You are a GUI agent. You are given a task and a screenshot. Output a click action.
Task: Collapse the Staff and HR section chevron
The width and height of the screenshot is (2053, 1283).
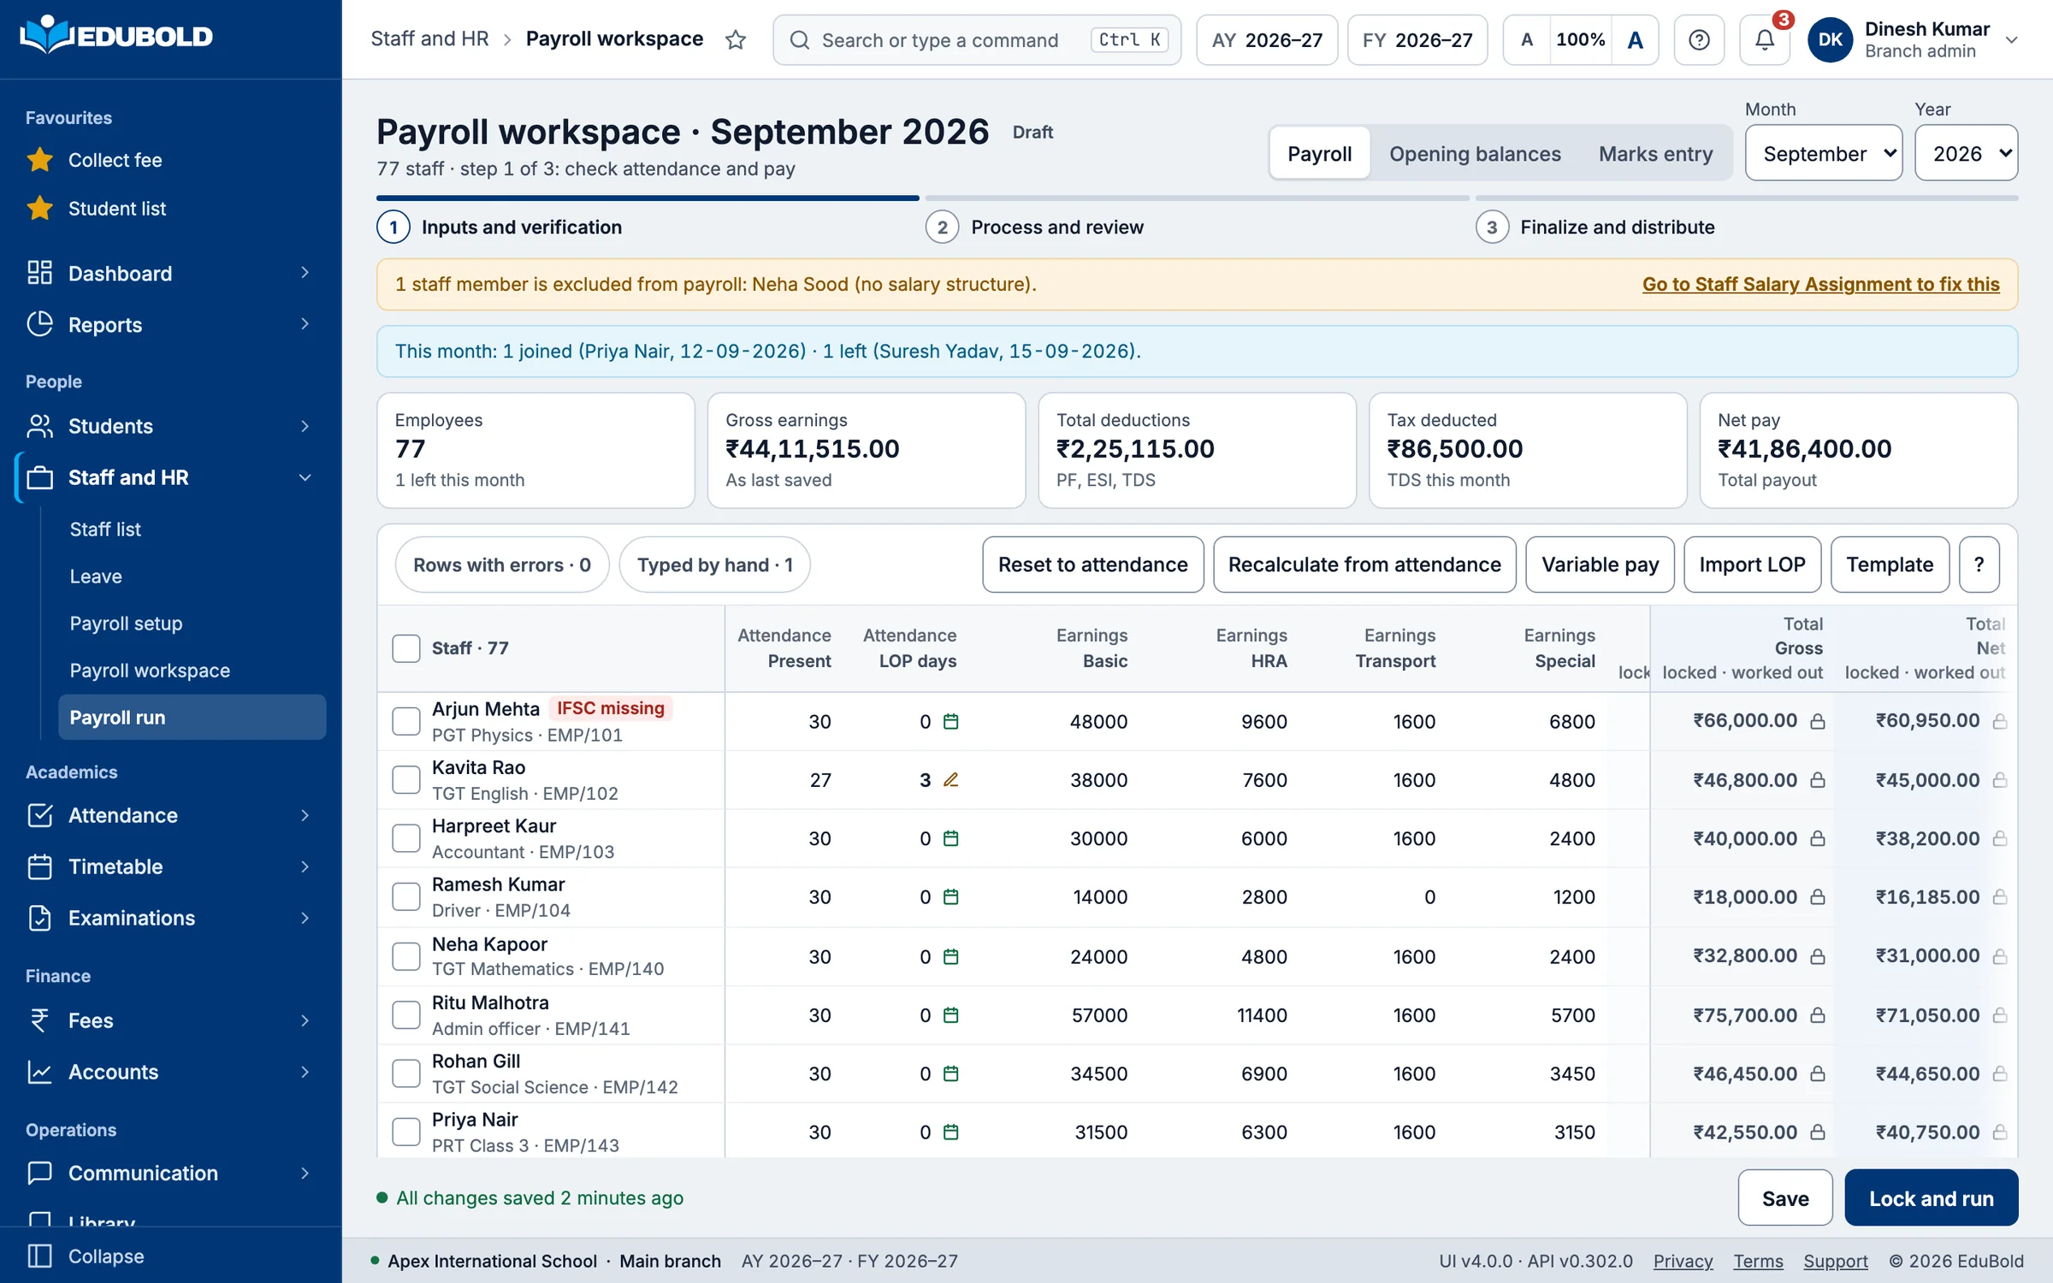(305, 477)
